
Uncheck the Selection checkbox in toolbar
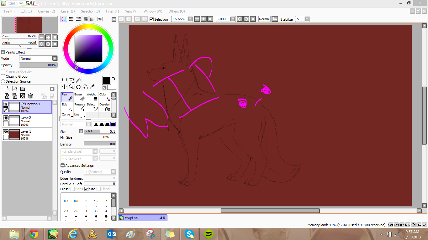(152, 19)
